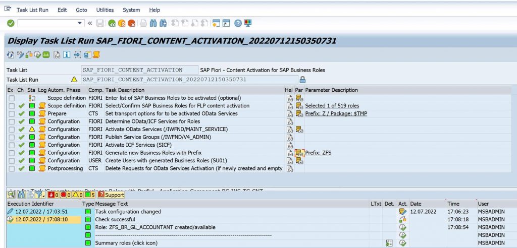This screenshot has width=517, height=248.
Task: Select execution 12.07.2022 / 17:03:51
Action: coord(44,212)
